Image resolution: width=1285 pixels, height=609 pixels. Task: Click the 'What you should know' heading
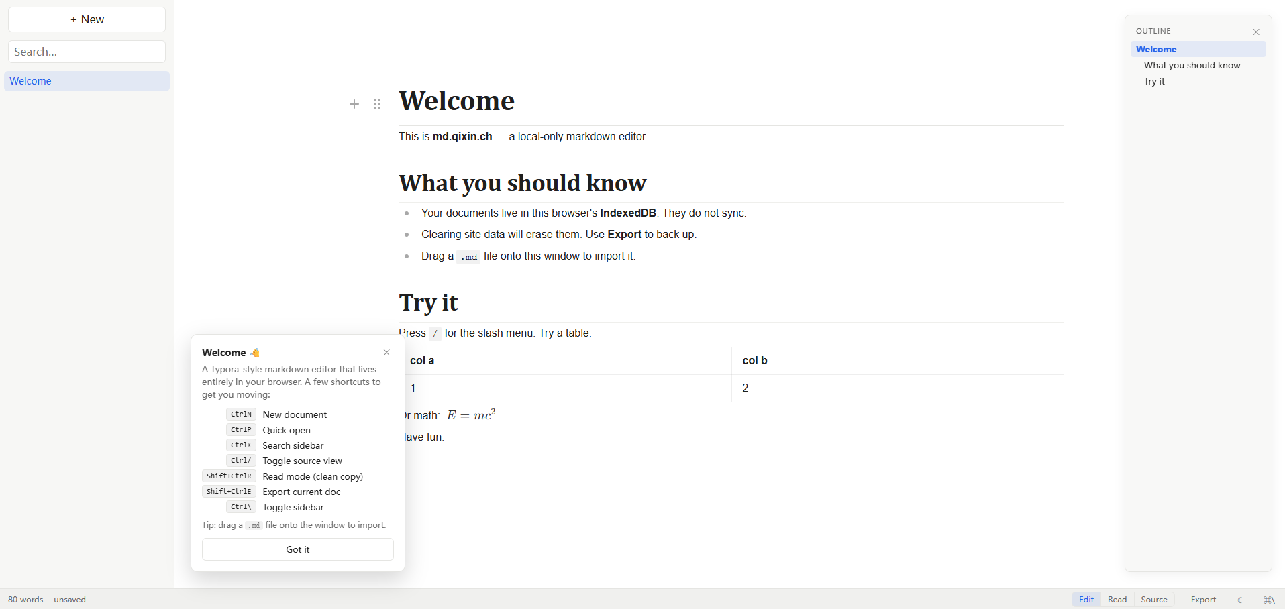[523, 183]
